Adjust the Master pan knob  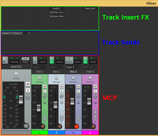coord(16,74)
